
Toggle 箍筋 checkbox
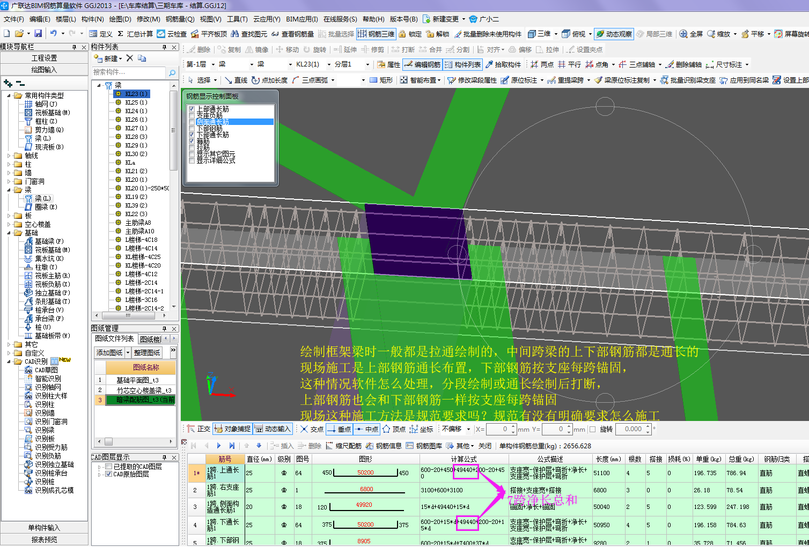pos(192,141)
